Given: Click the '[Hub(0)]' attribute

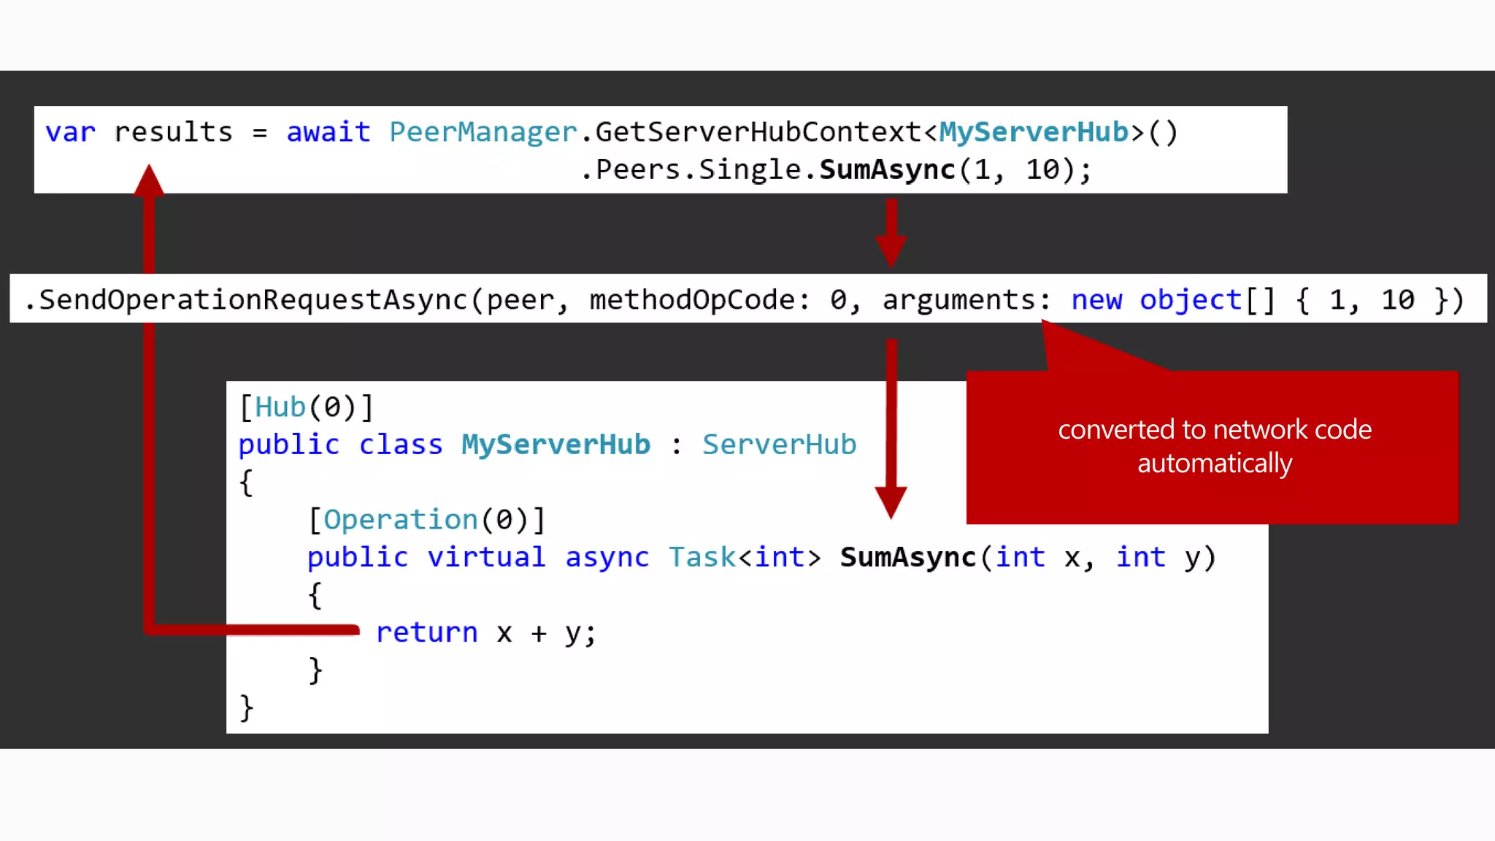Looking at the screenshot, I should [307, 407].
